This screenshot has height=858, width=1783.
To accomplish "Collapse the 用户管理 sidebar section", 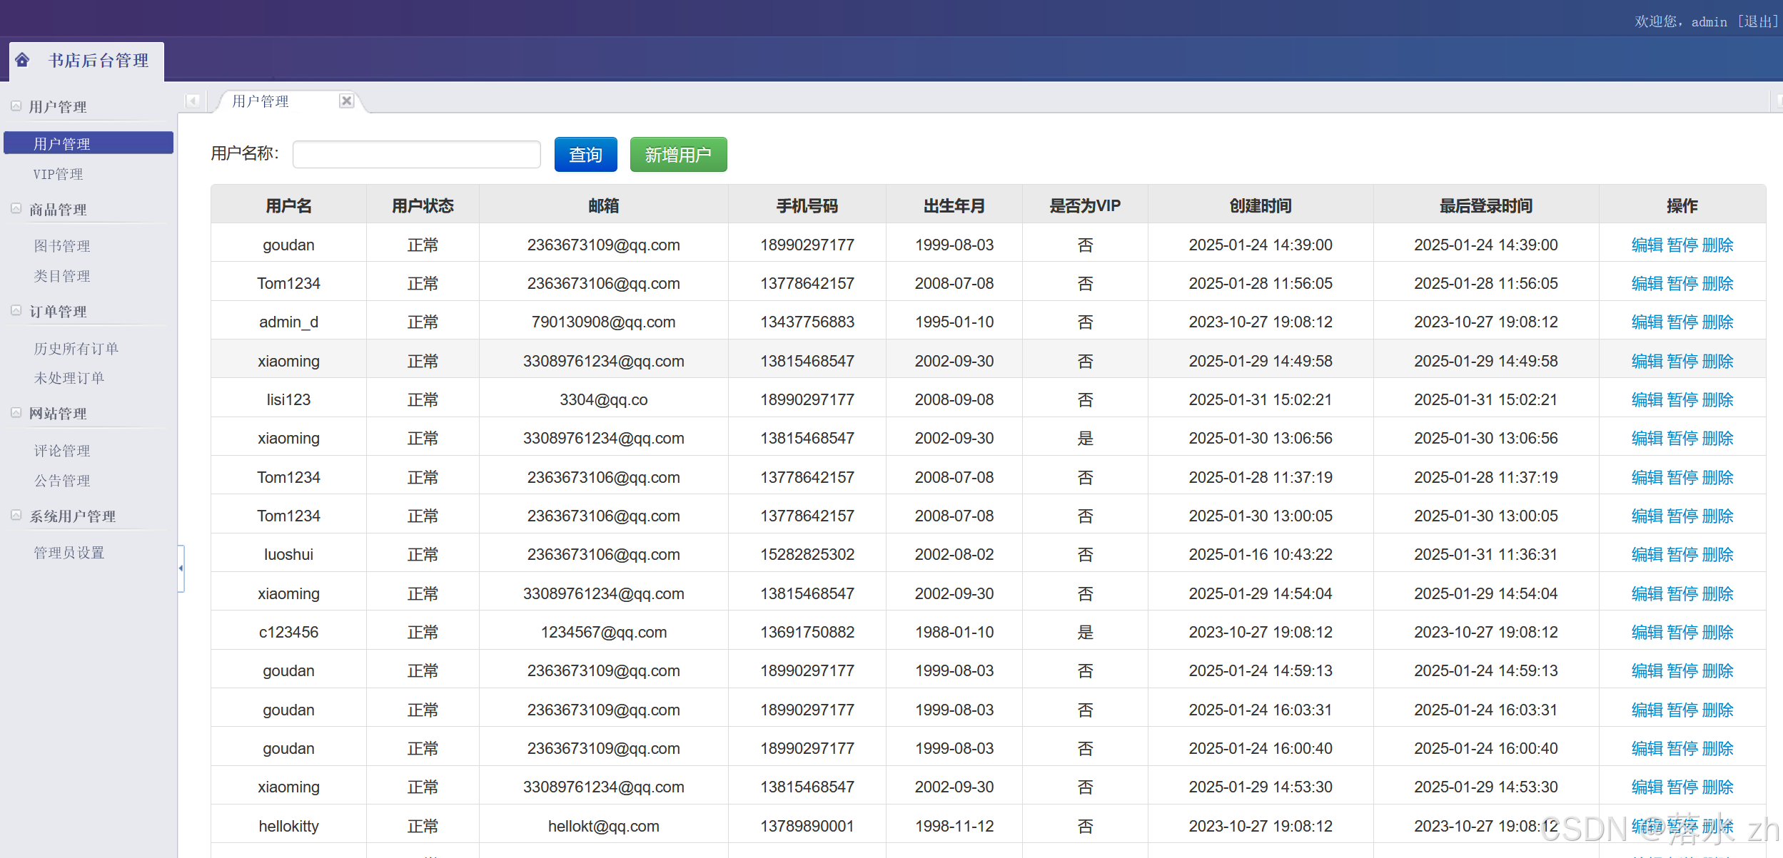I will click(x=16, y=106).
